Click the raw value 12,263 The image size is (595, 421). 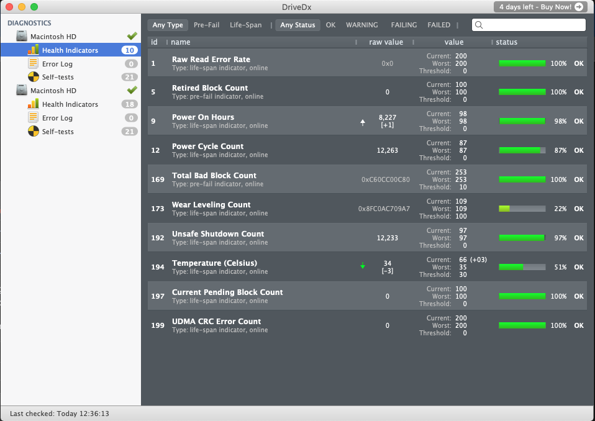click(388, 150)
